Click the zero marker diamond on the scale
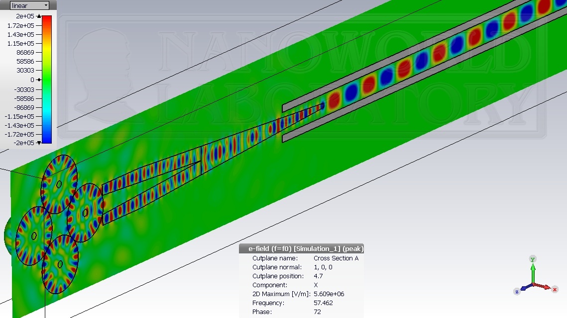The height and width of the screenshot is (318, 567). (38, 79)
